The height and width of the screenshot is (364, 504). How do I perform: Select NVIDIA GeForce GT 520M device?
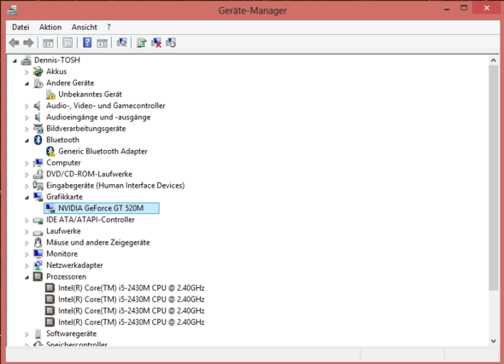coord(102,208)
